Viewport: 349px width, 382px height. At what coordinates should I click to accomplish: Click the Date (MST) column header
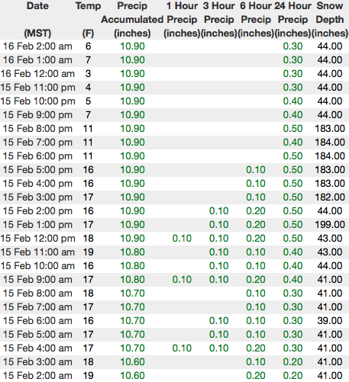tap(37, 20)
